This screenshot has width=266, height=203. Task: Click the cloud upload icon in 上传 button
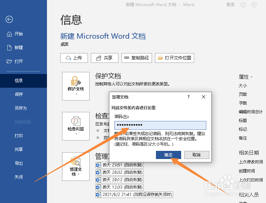[x=68, y=58]
